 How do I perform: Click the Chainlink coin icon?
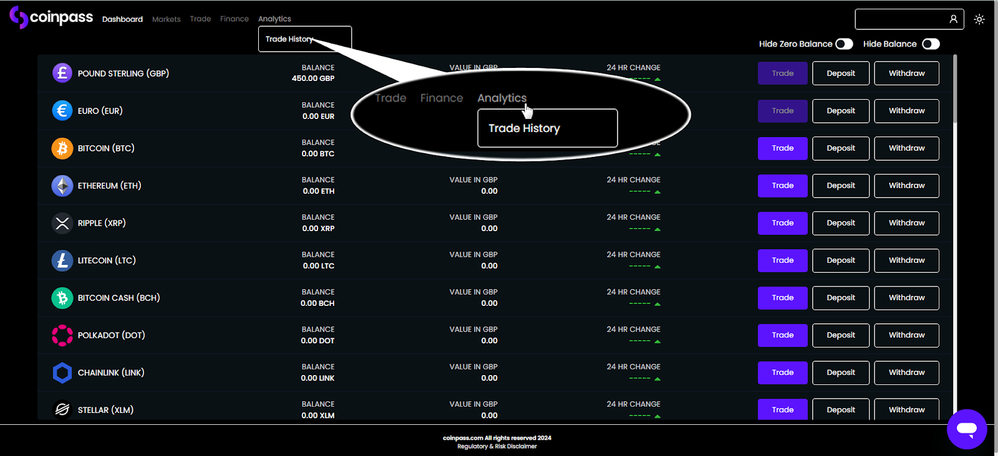pos(62,373)
